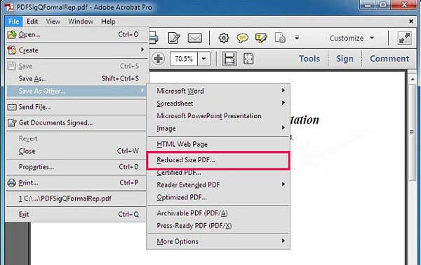This screenshot has height=265, width=421.
Task: Select Save As Other menu entry
Action: 76,91
